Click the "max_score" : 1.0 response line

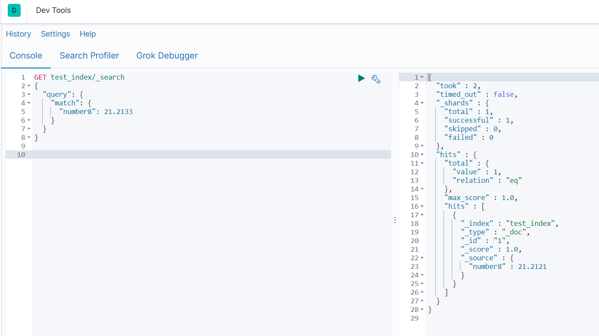[x=481, y=198]
